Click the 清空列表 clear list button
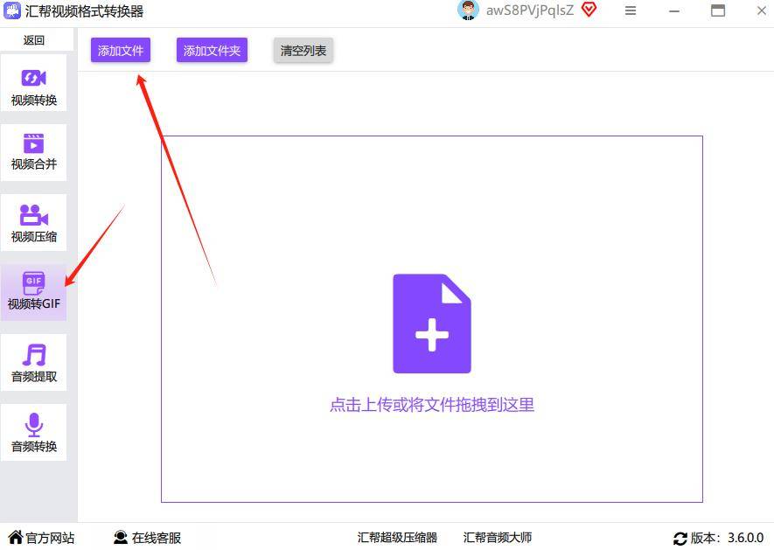Image resolution: width=774 pixels, height=550 pixels. pos(303,51)
